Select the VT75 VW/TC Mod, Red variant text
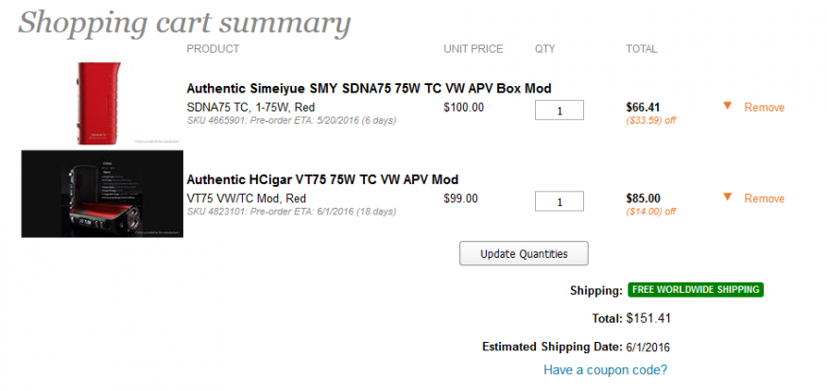 tap(247, 198)
